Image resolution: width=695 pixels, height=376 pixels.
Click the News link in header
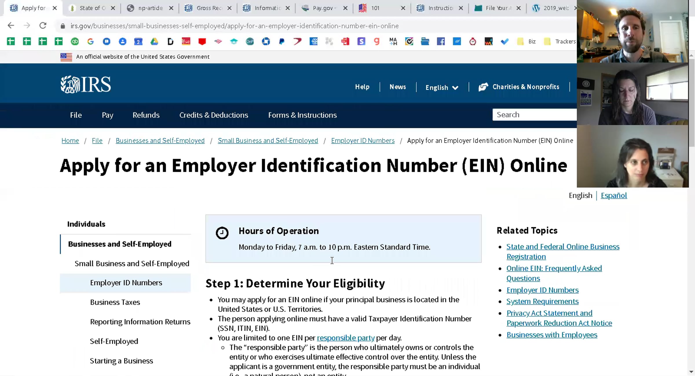(398, 87)
